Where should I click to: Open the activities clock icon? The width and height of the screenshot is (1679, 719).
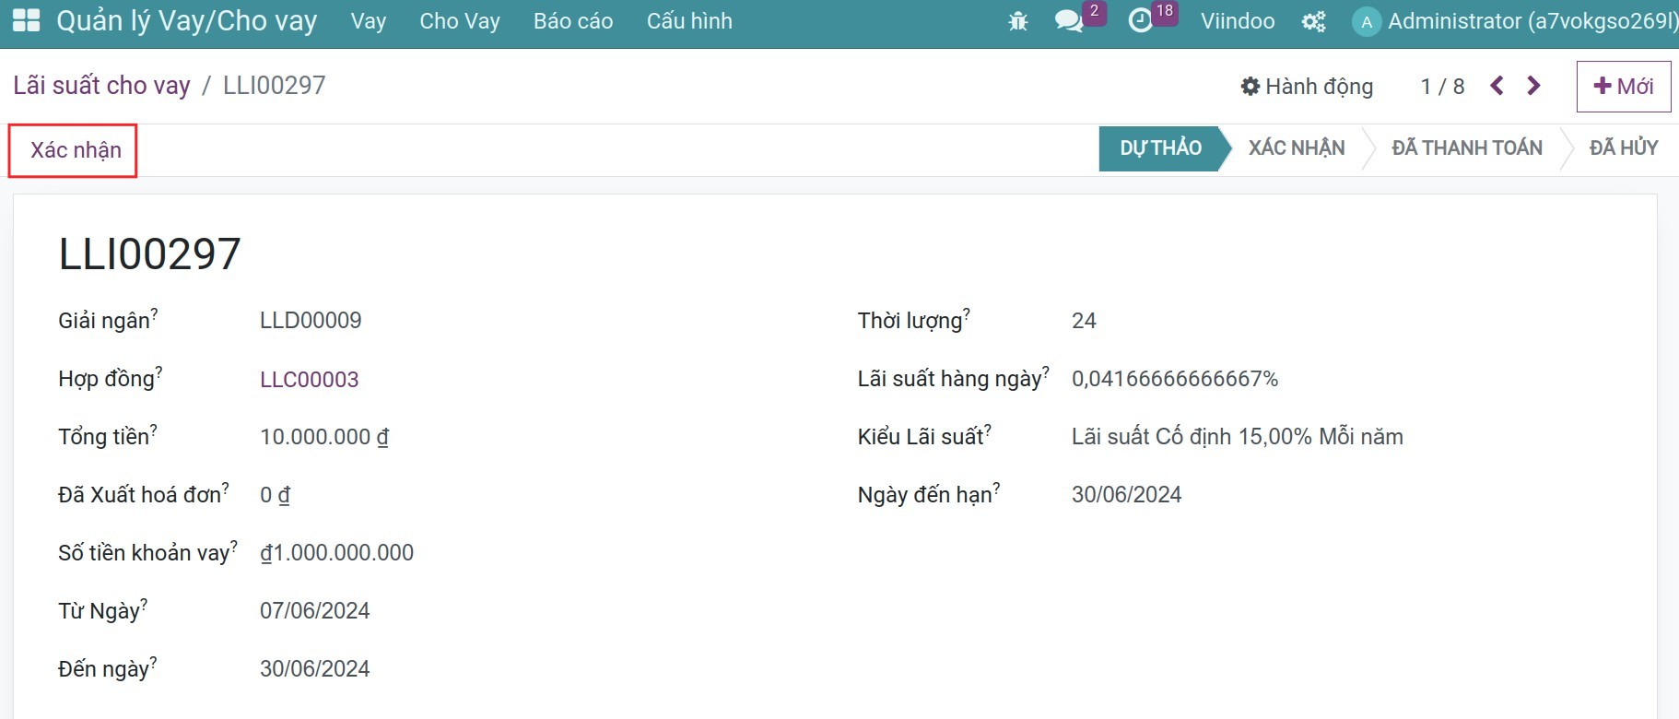tap(1140, 21)
